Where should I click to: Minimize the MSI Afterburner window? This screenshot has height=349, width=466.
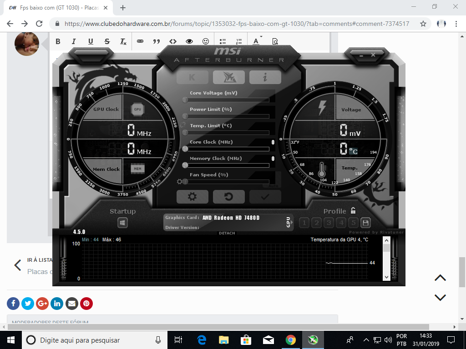[361, 55]
